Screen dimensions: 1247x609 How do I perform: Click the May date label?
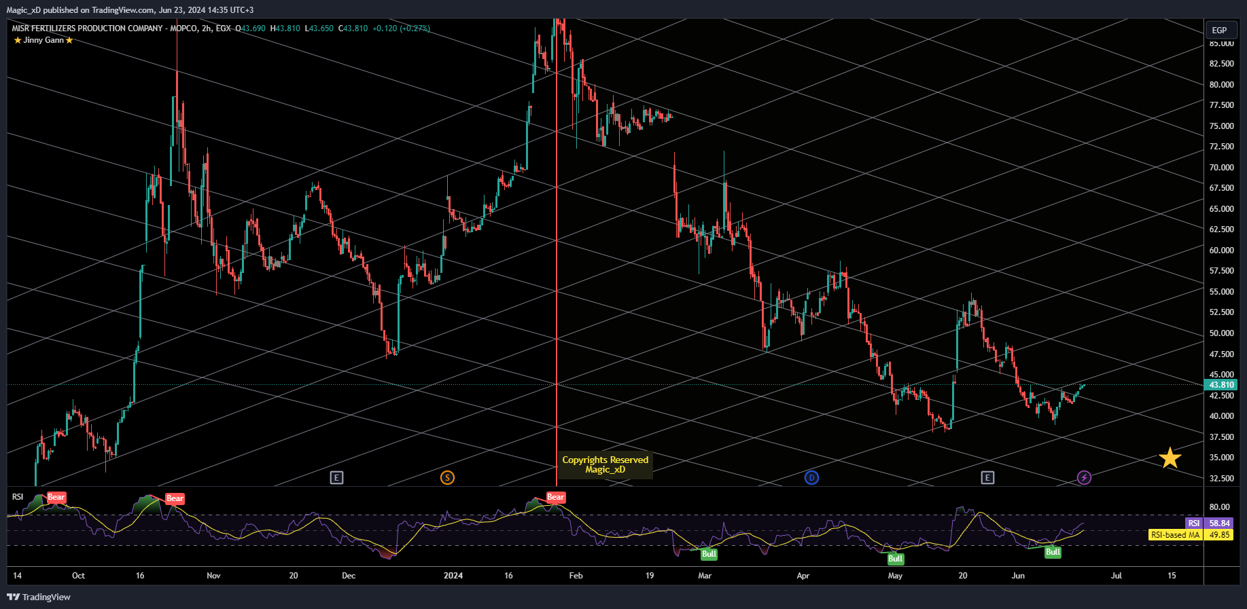pos(895,576)
